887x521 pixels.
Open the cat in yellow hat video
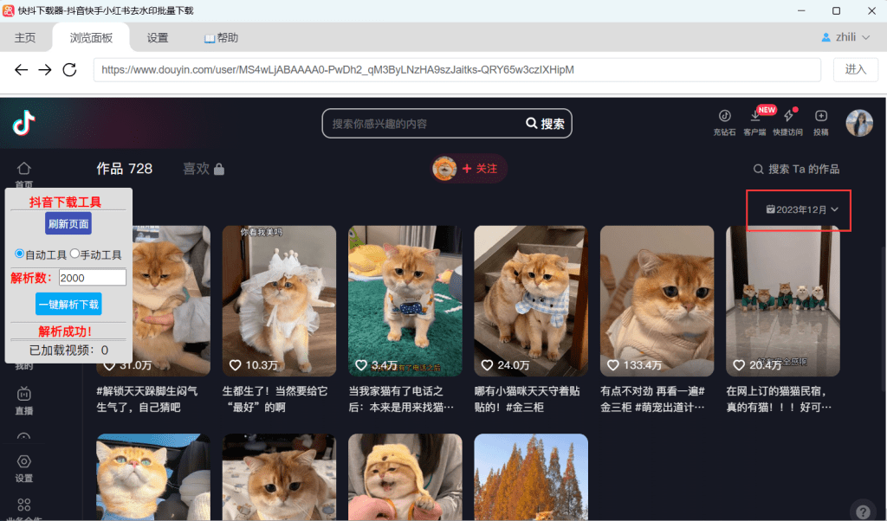(x=405, y=476)
